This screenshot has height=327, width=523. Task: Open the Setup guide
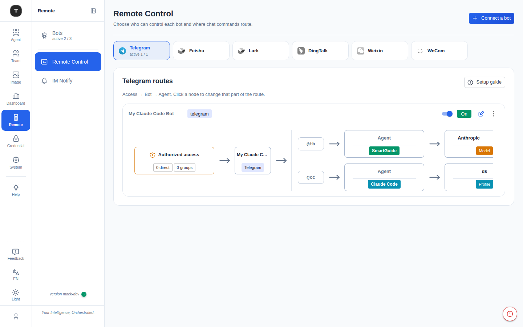[485, 82]
